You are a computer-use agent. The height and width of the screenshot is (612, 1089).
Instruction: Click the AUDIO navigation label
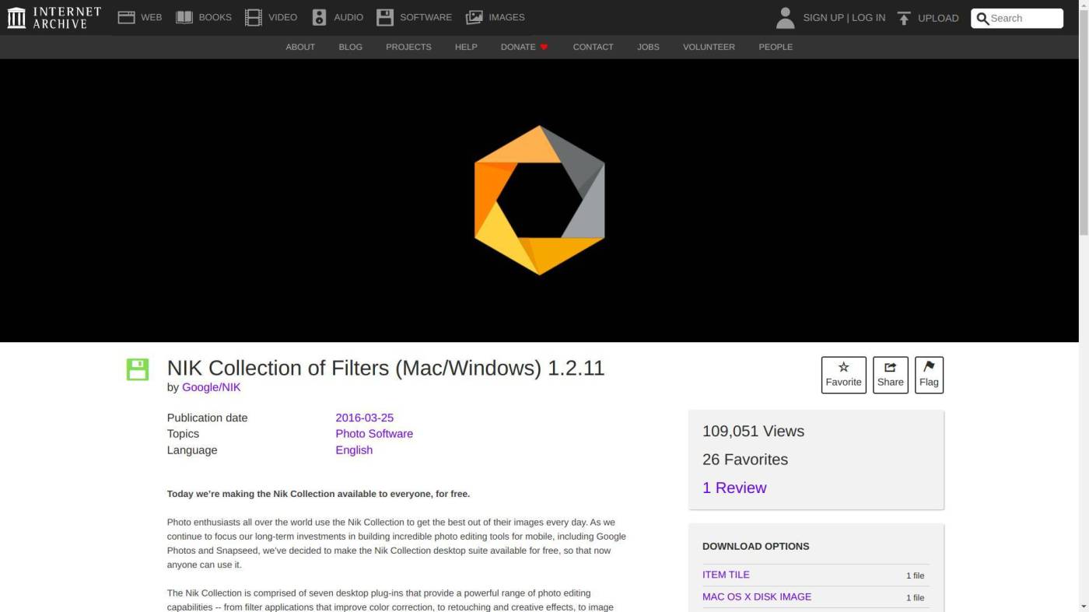[348, 17]
